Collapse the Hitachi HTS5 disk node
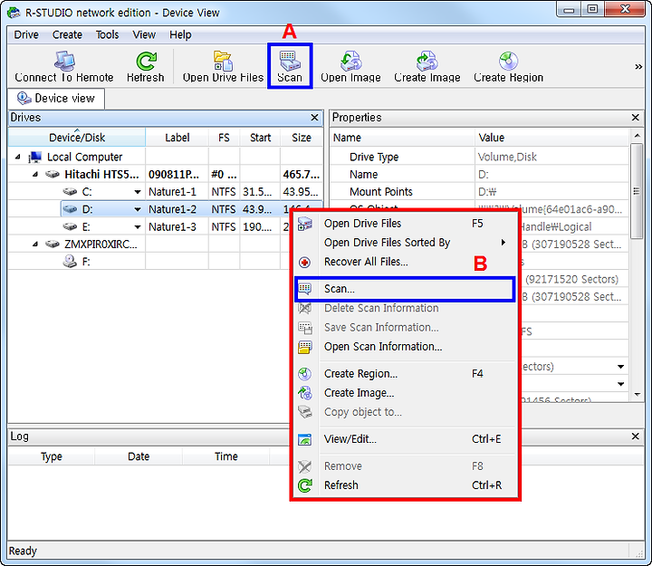This screenshot has height=566, width=652. 35,174
